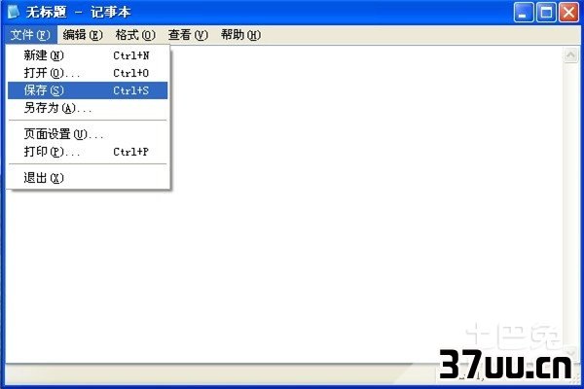Open the 格式(O) menu

pos(135,35)
